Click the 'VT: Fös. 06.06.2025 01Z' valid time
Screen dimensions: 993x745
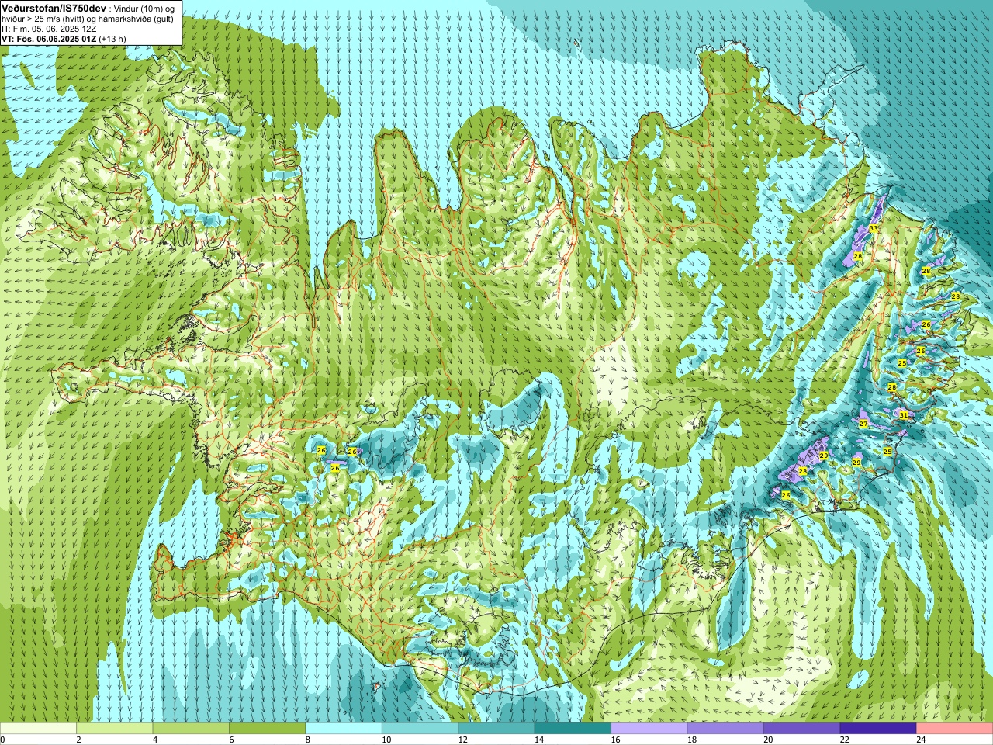pos(49,39)
